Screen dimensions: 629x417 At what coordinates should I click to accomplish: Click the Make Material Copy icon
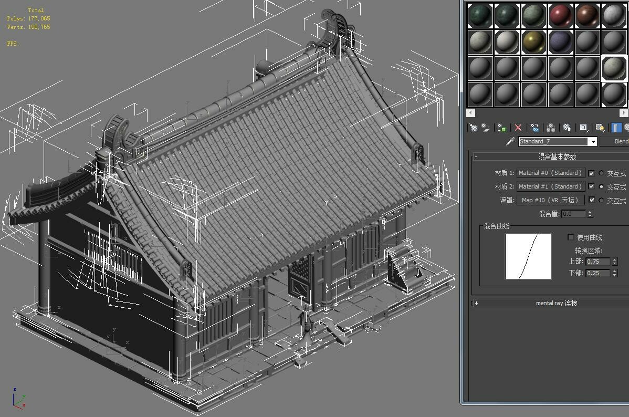(x=534, y=127)
